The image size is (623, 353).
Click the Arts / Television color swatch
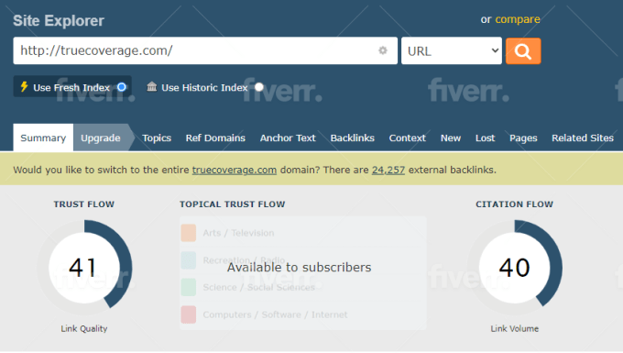[x=189, y=233]
